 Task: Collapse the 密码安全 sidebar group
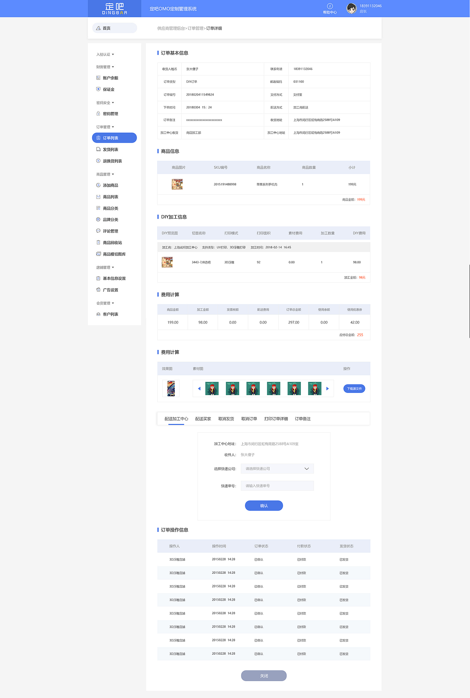coord(105,103)
